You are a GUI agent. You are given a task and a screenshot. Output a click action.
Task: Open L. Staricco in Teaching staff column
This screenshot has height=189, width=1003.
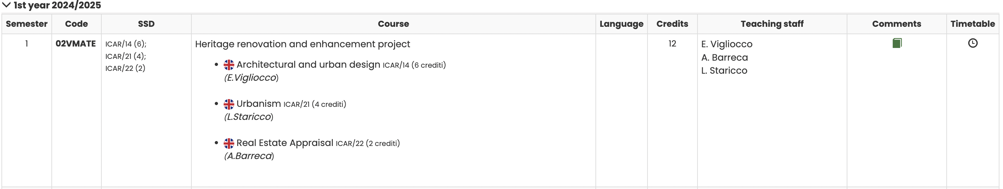724,71
